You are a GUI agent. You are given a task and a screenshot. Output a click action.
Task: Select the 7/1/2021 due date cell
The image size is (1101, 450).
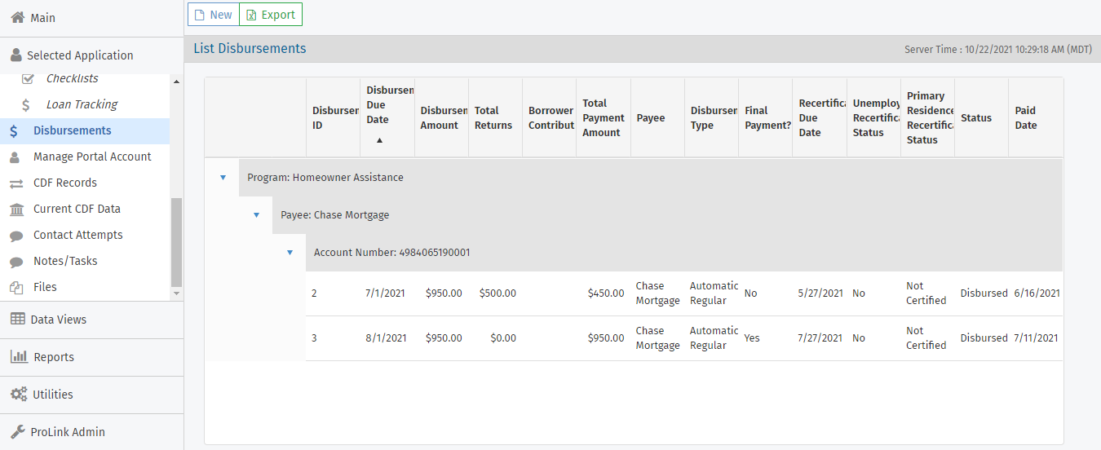[386, 293]
